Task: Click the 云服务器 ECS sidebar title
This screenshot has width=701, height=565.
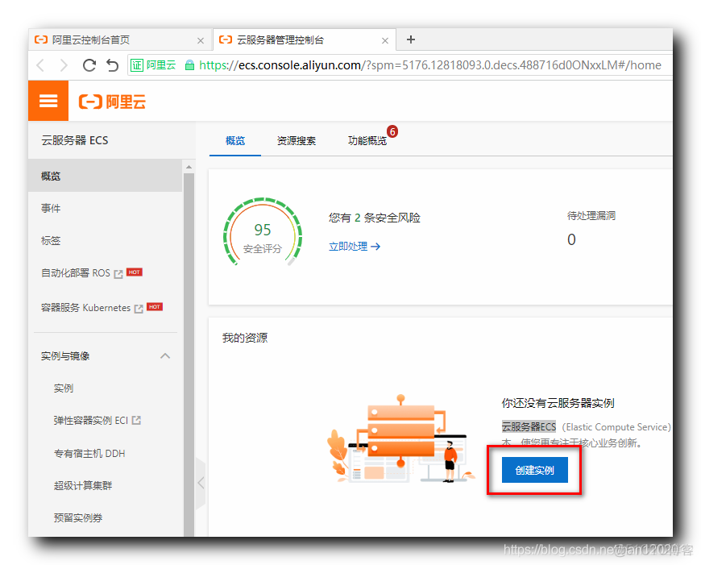Action: point(75,140)
